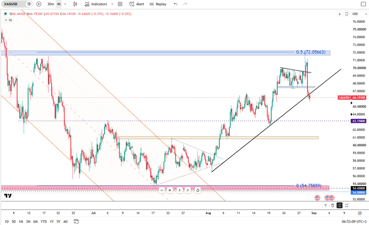Click the circled plus compare symbol icon
This screenshot has height=225, width=369.
tap(39, 4)
